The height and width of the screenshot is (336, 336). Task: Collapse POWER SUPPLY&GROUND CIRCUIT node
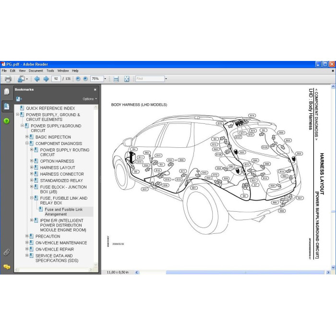coord(22,126)
